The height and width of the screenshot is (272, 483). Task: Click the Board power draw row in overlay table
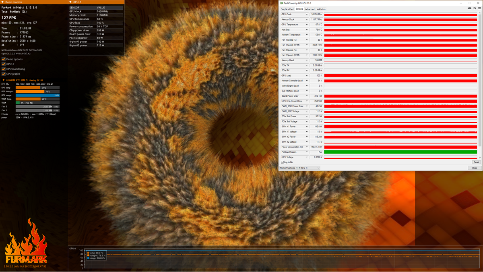click(x=96, y=34)
